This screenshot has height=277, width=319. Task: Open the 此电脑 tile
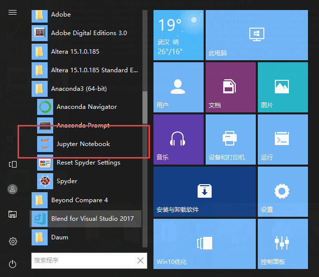pos(256,35)
